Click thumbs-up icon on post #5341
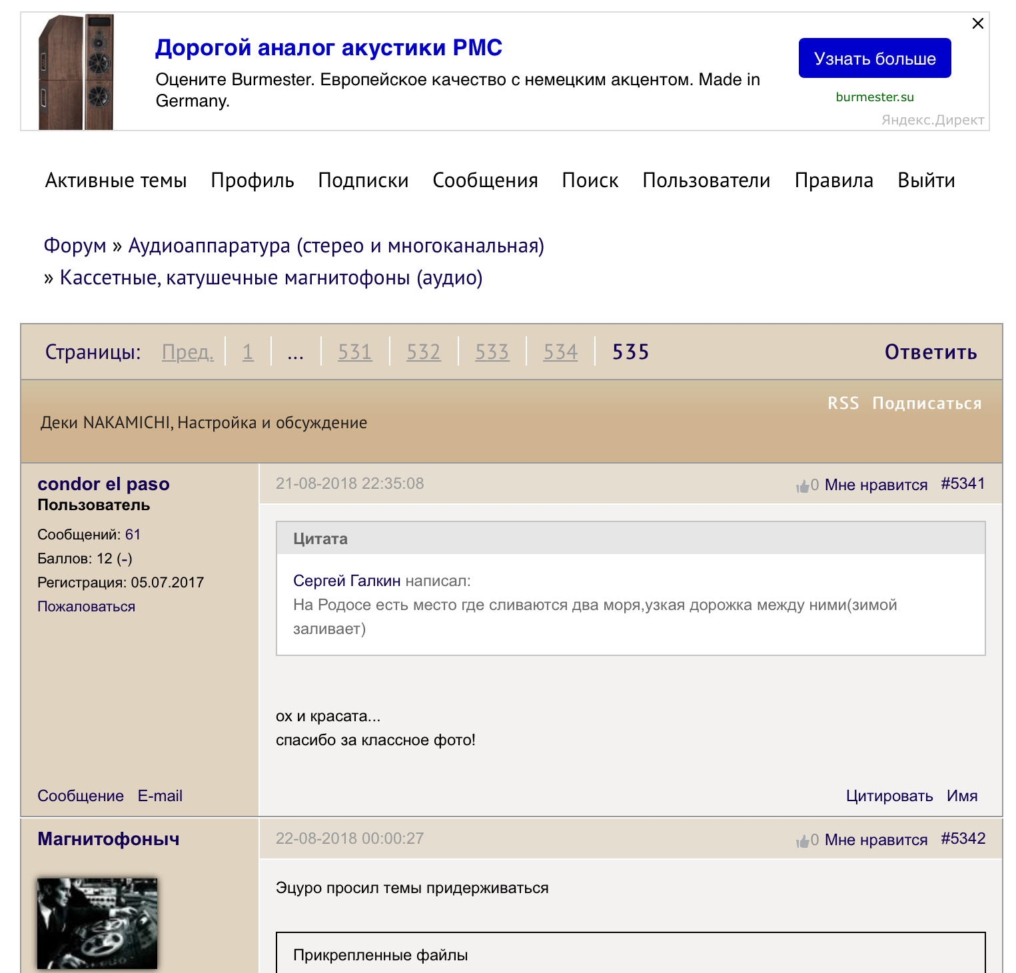Image resolution: width=1016 pixels, height=973 pixels. tap(802, 486)
